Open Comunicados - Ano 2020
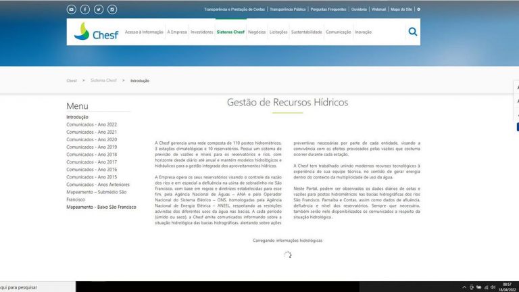 pos(92,140)
